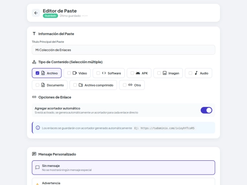Click the APK android icon
The image size is (247, 185).
tap(138, 73)
